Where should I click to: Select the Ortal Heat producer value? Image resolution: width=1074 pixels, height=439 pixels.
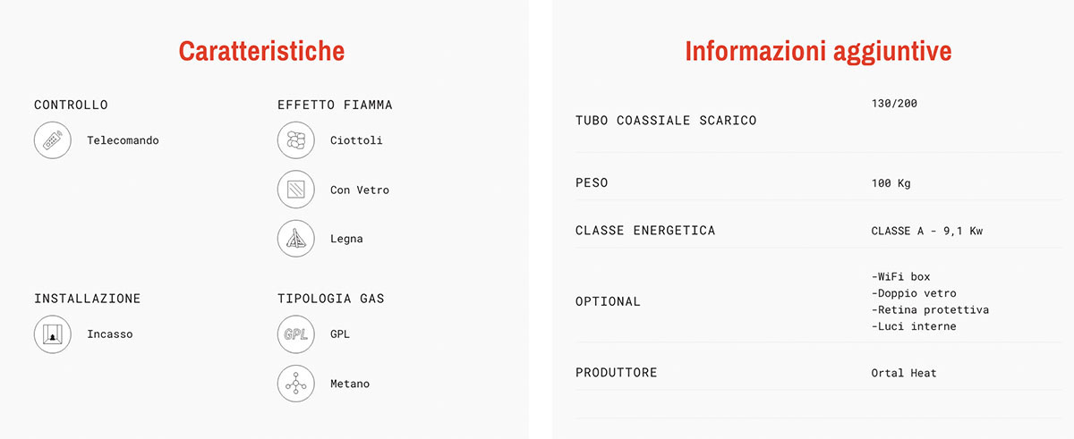[x=903, y=373]
